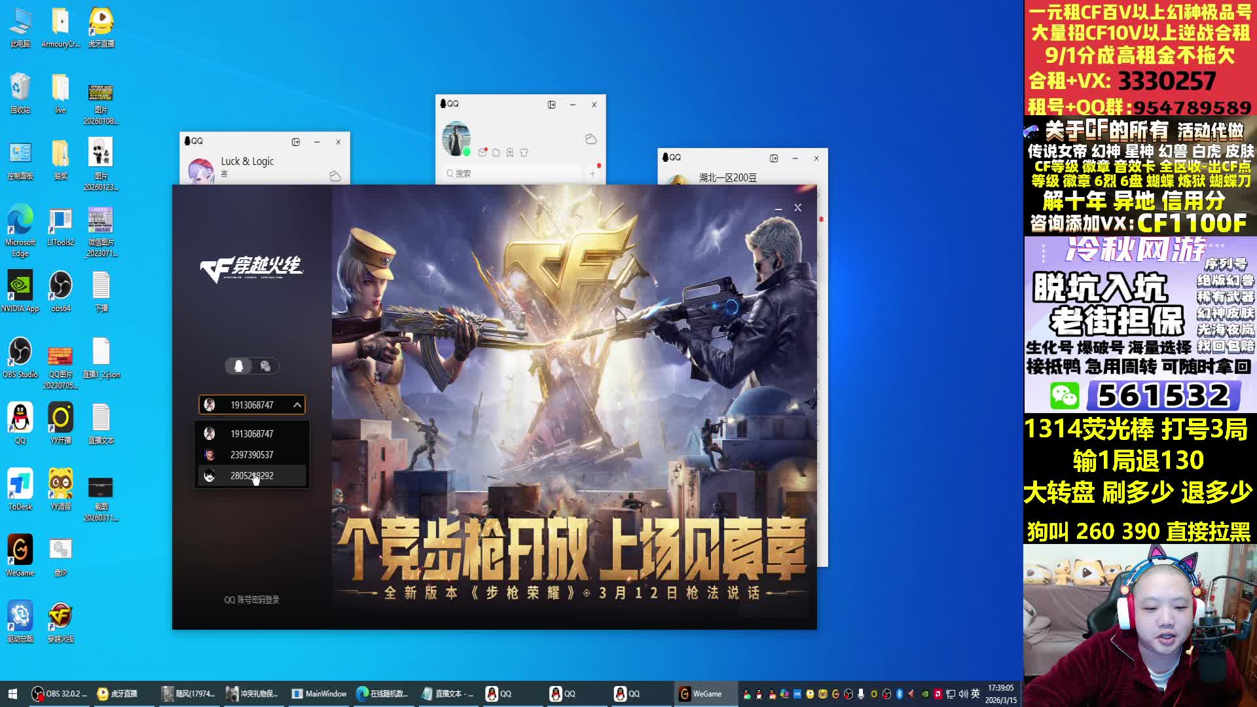
Task: Switch to QQ login method toggle
Action: click(239, 366)
